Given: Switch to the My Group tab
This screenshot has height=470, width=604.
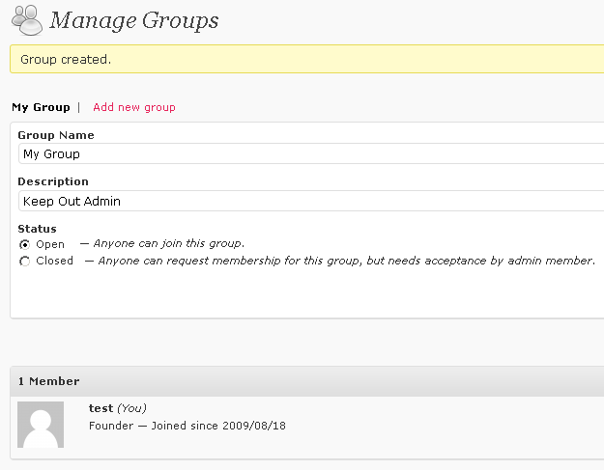Looking at the screenshot, I should (41, 107).
